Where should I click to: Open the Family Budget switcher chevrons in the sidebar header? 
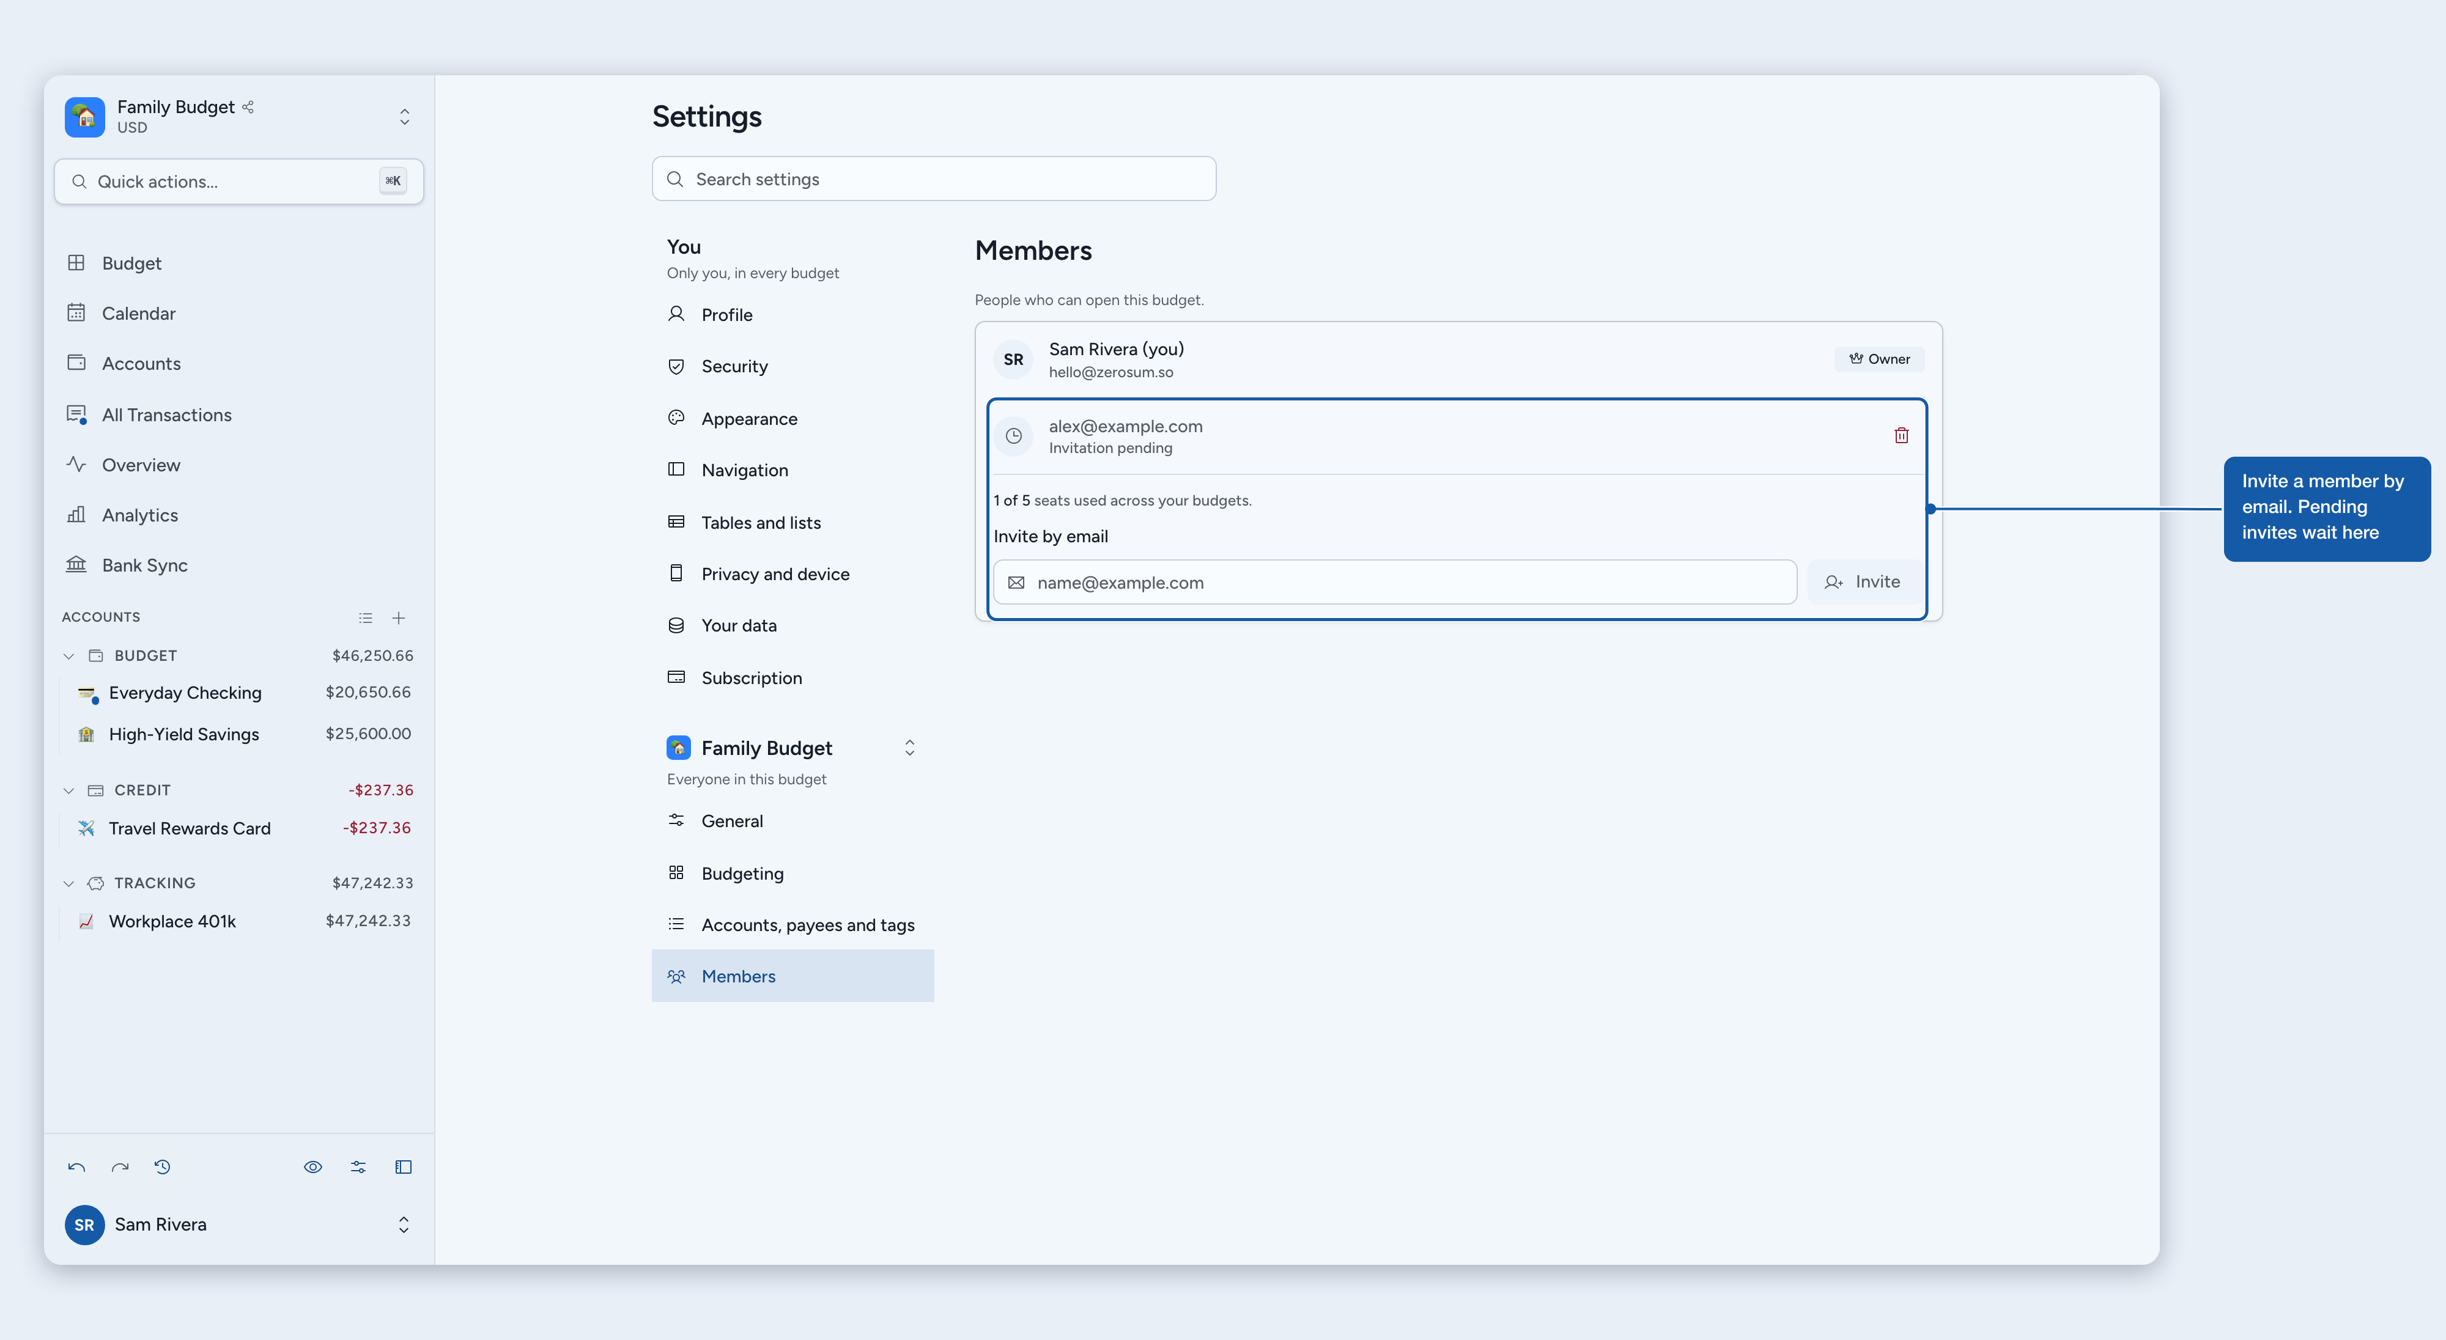[404, 117]
